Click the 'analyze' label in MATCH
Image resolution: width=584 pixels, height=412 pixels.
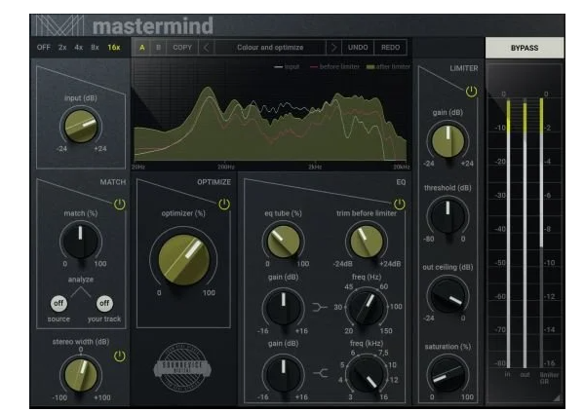pyautogui.click(x=81, y=280)
